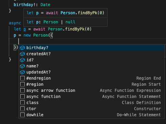Click 'Person' after the new keyword

pos(41,35)
